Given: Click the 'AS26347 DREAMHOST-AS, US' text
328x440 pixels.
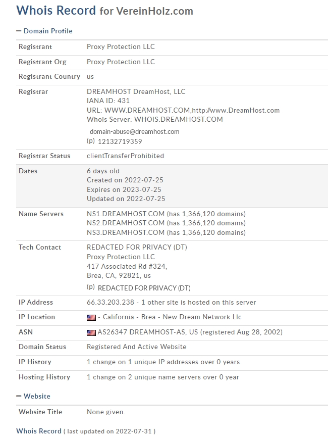Looking at the screenshot, I should 148,332.
